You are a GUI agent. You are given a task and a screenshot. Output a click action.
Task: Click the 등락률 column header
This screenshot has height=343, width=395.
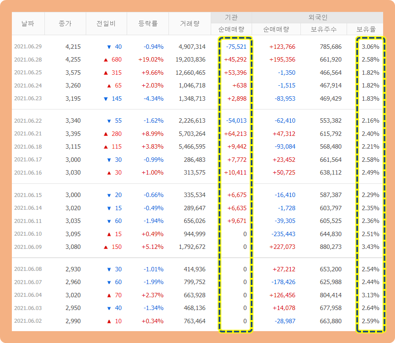coord(148,23)
